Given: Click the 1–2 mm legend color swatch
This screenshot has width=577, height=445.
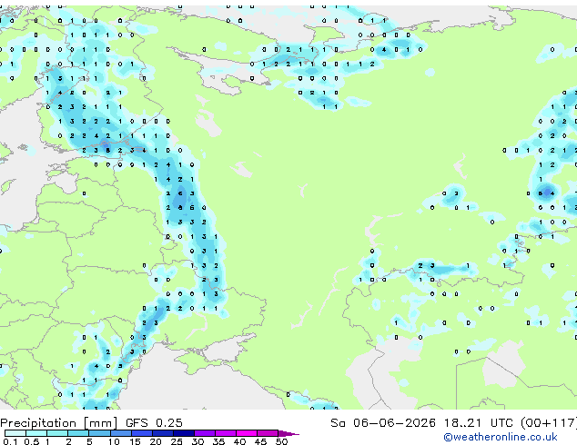Looking at the screenshot, I should pyautogui.click(x=57, y=433).
